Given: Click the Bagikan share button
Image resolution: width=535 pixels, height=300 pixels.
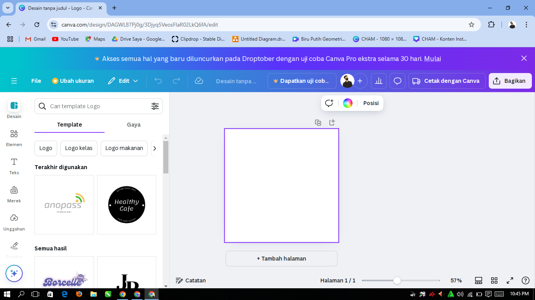Looking at the screenshot, I should 510,81.
